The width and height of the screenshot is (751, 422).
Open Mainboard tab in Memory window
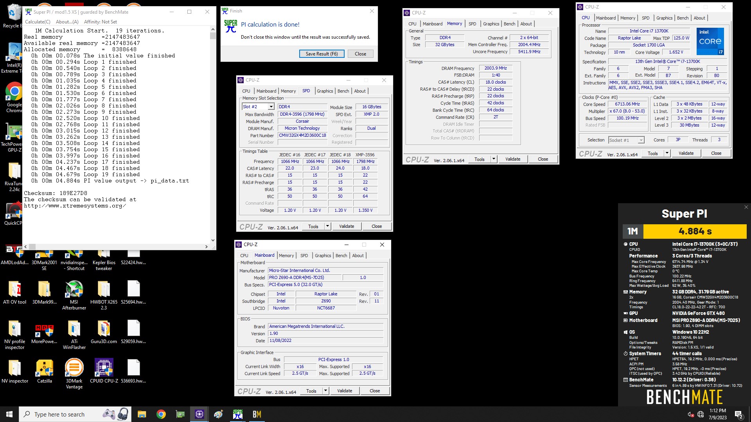432,24
